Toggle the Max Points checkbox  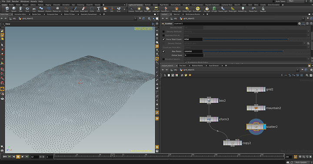(164, 51)
